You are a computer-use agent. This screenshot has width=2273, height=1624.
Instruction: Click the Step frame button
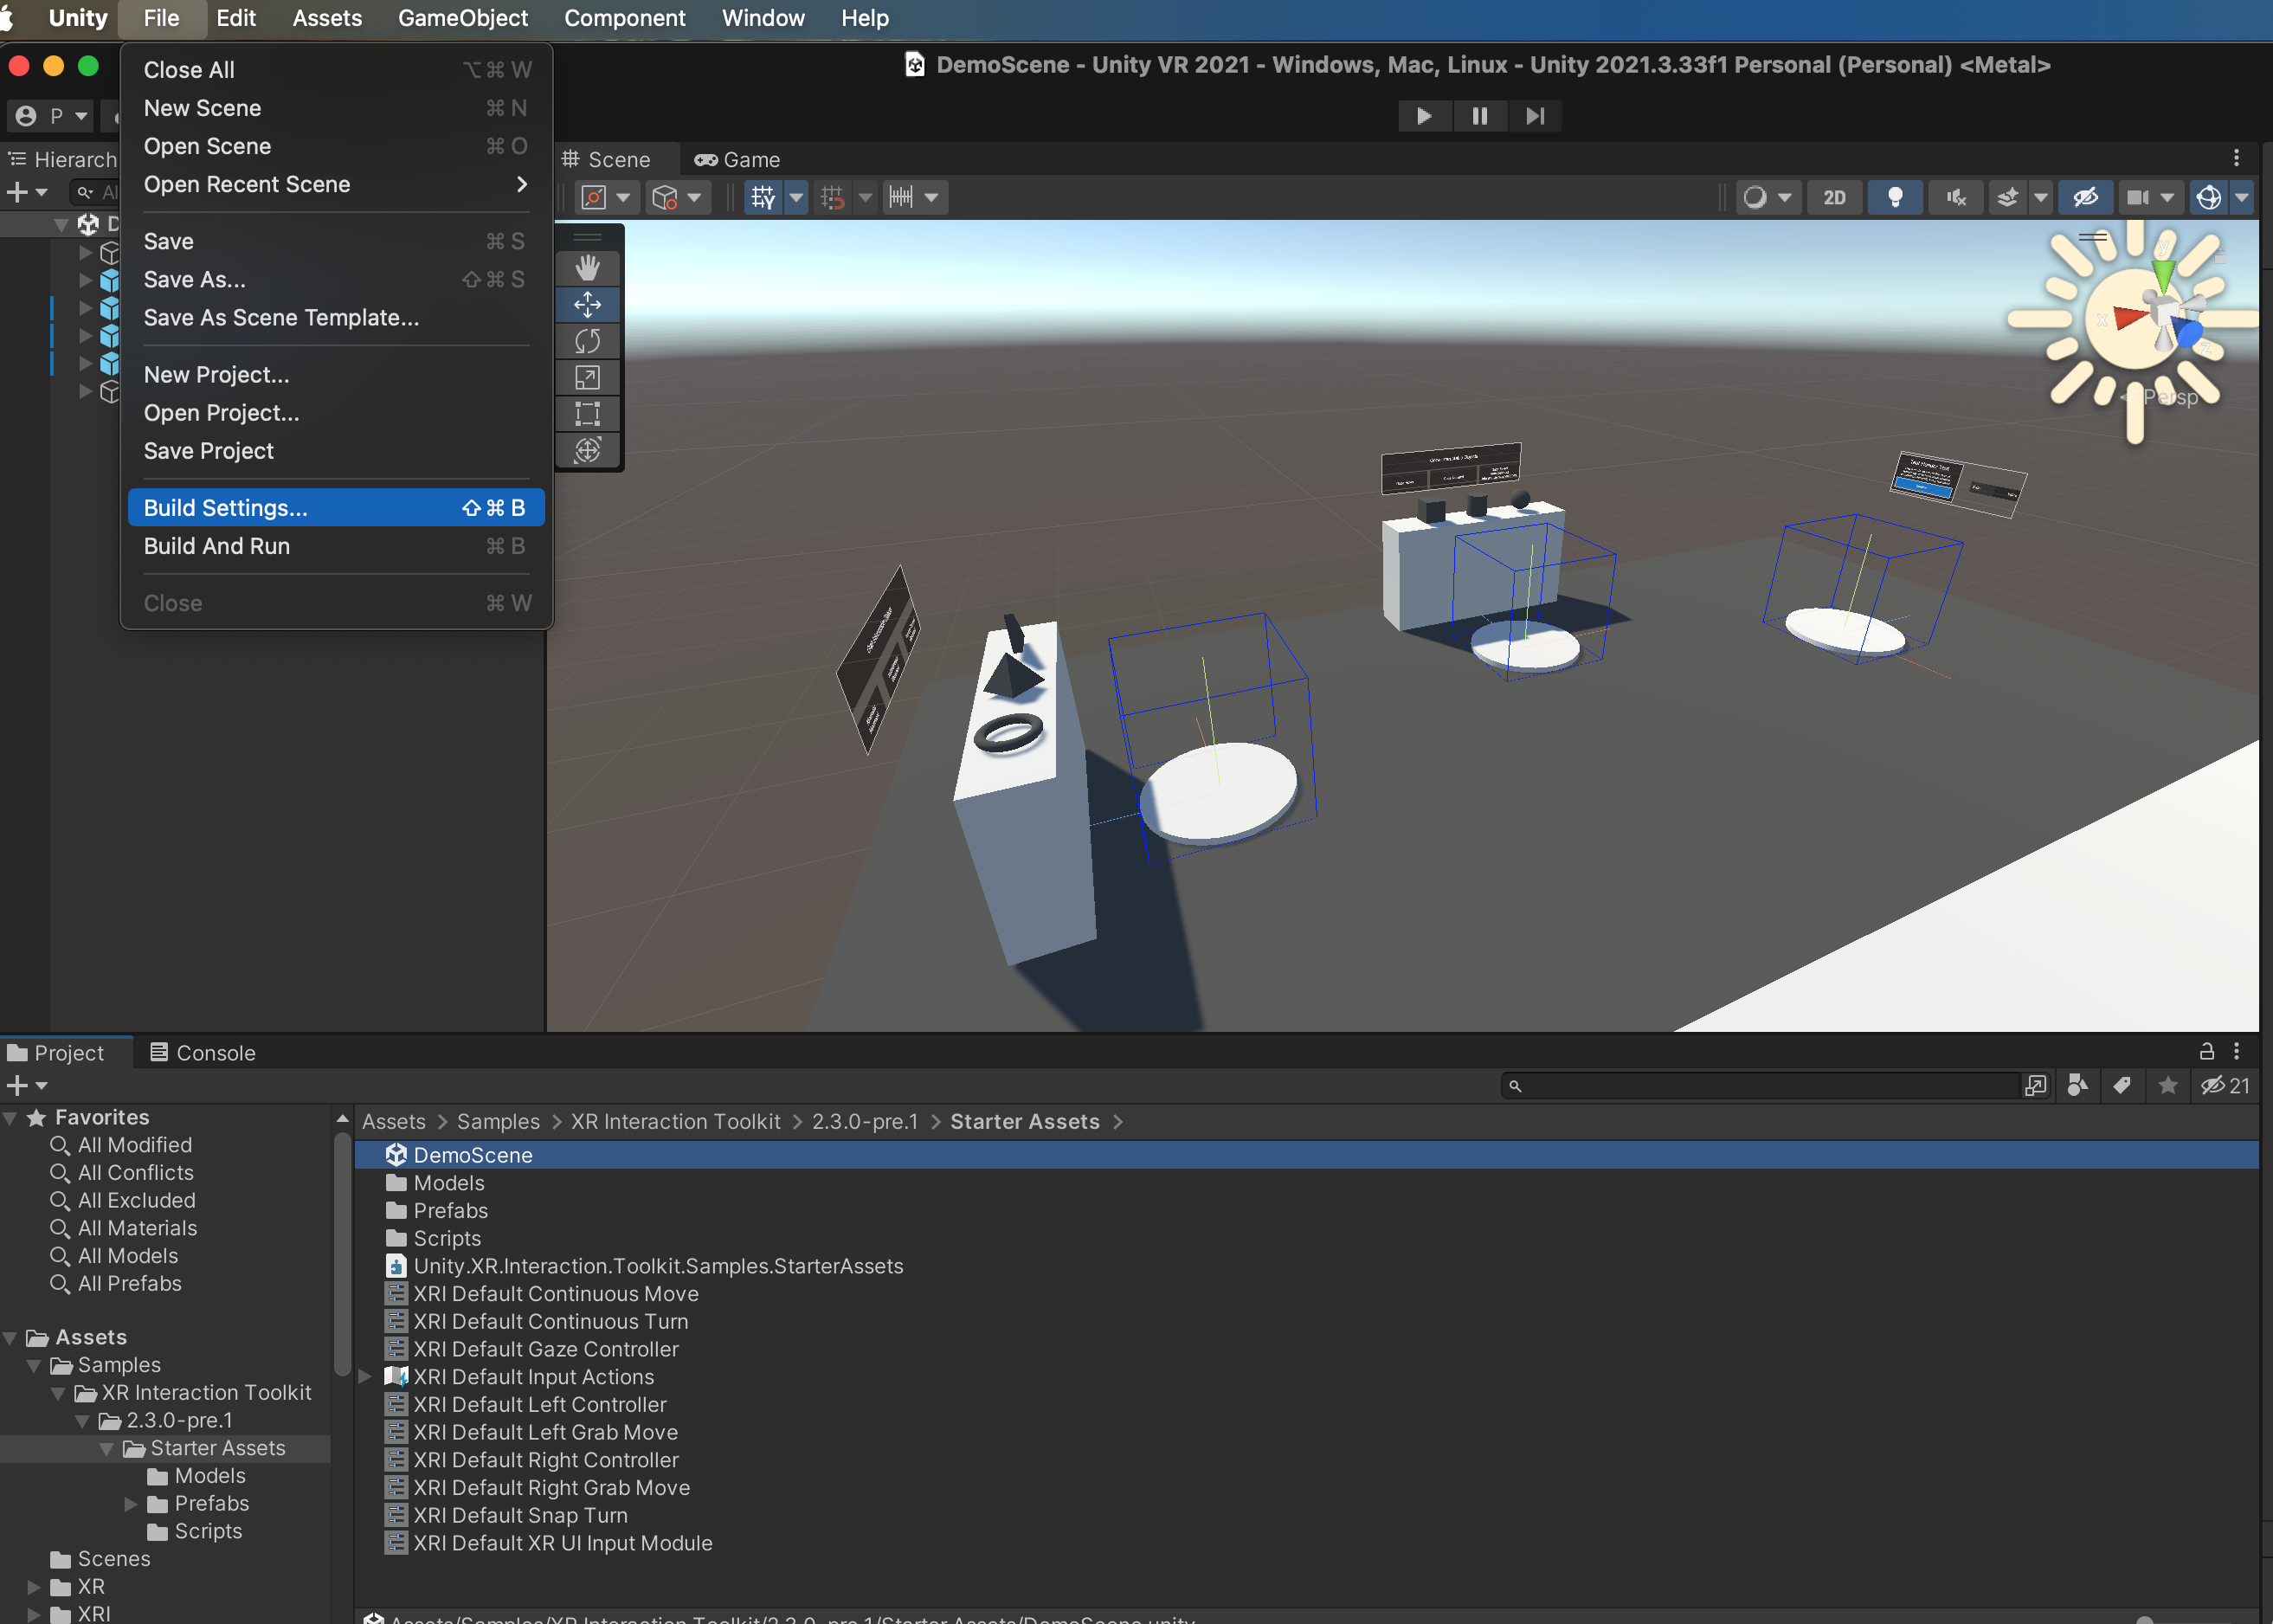pos(1535,116)
